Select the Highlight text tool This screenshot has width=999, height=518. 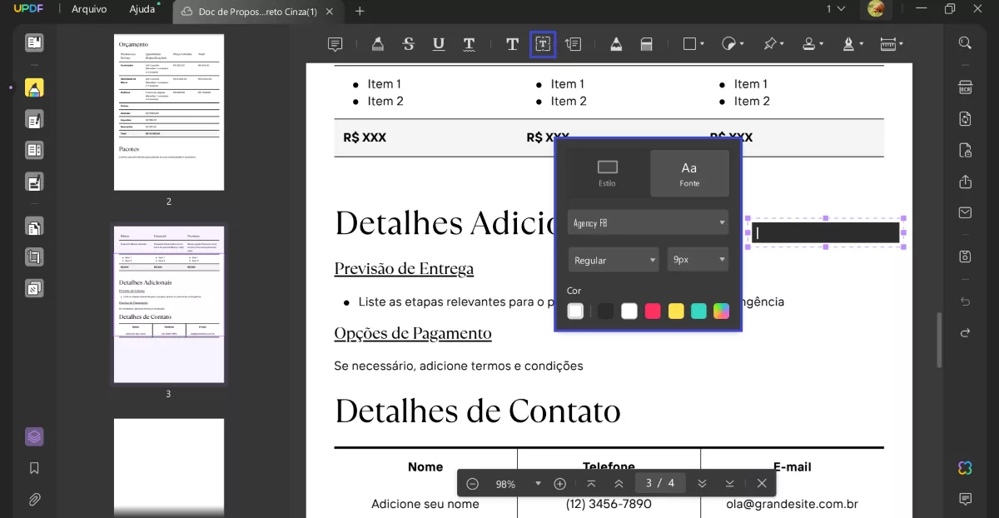[378, 44]
